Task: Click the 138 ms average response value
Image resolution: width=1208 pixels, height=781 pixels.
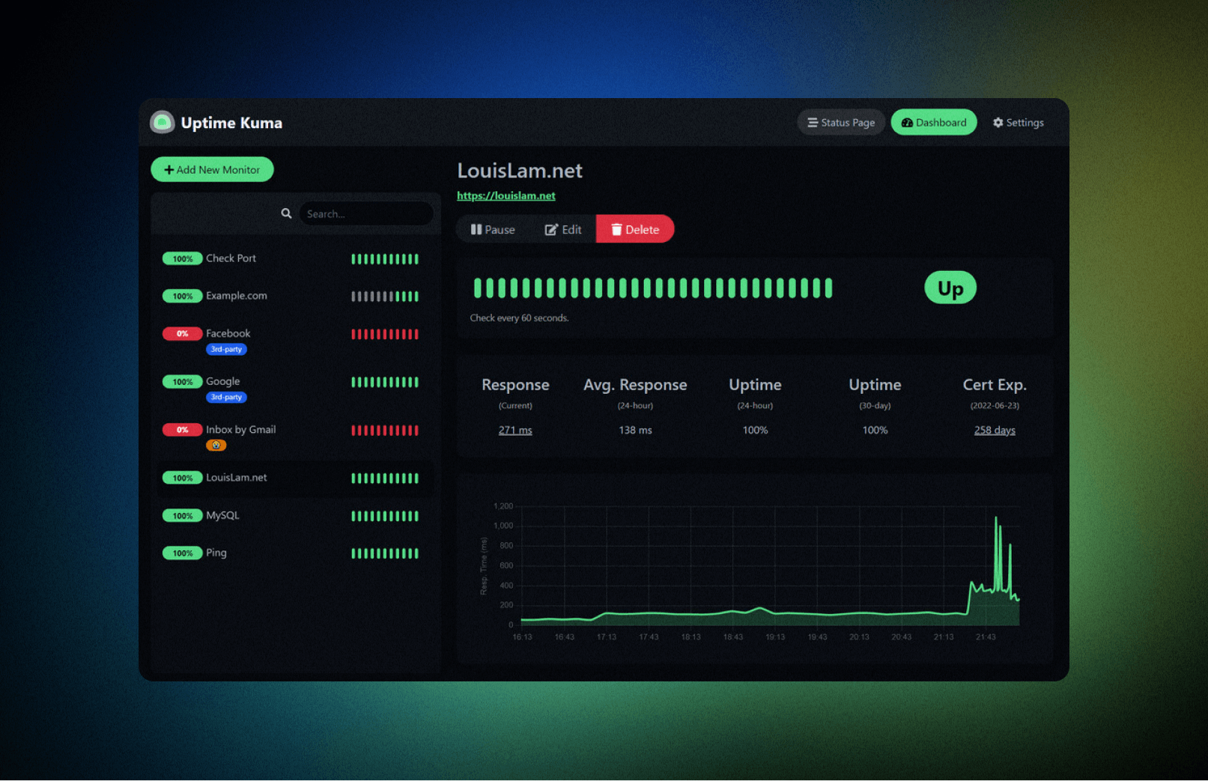Action: tap(635, 430)
